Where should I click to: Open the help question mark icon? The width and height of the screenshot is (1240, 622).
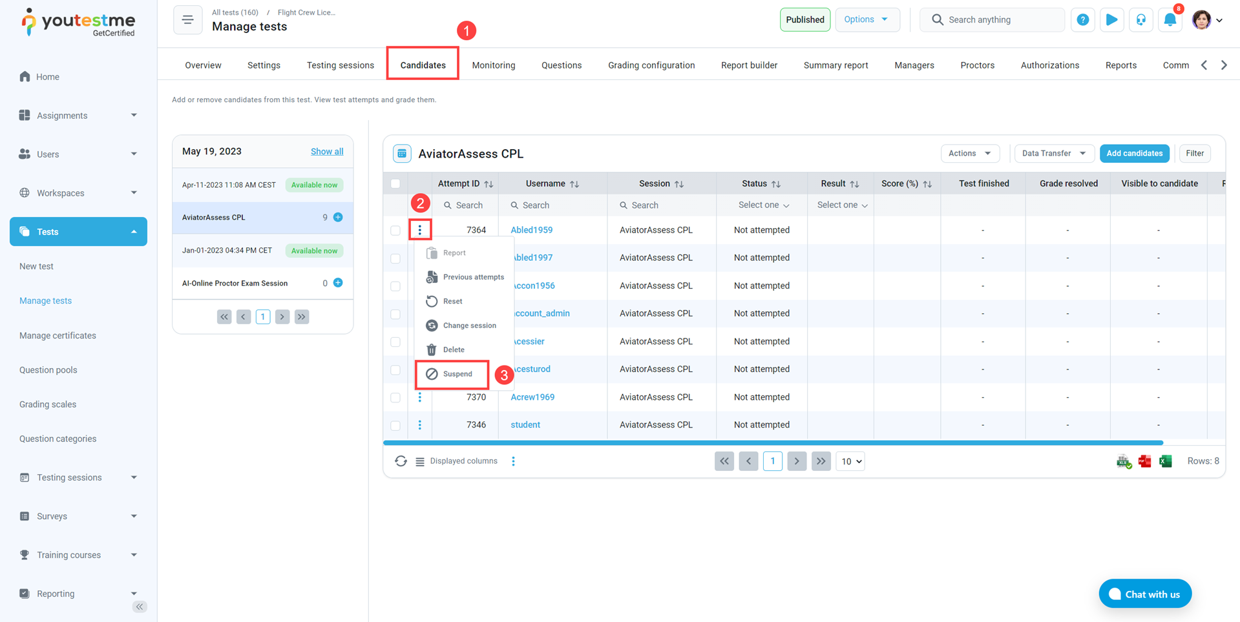[1082, 20]
